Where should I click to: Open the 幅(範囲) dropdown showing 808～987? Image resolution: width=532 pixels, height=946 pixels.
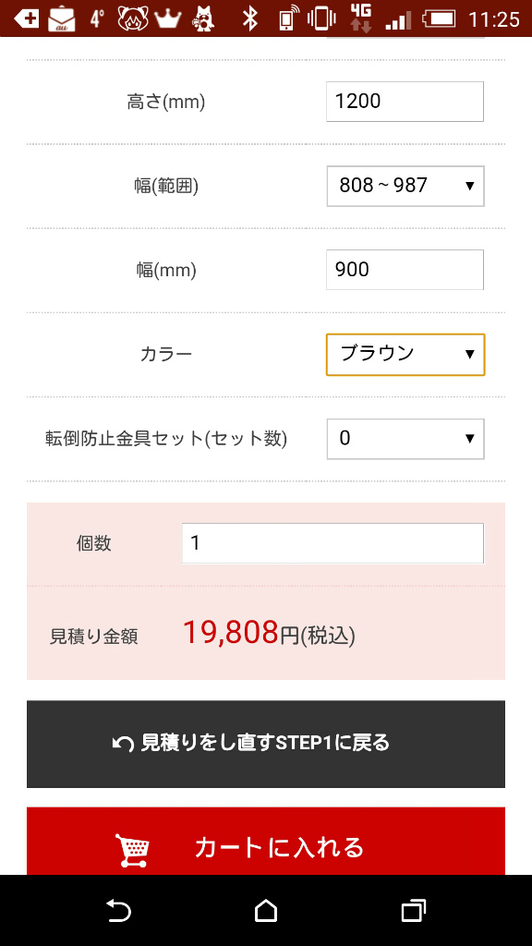coord(405,186)
